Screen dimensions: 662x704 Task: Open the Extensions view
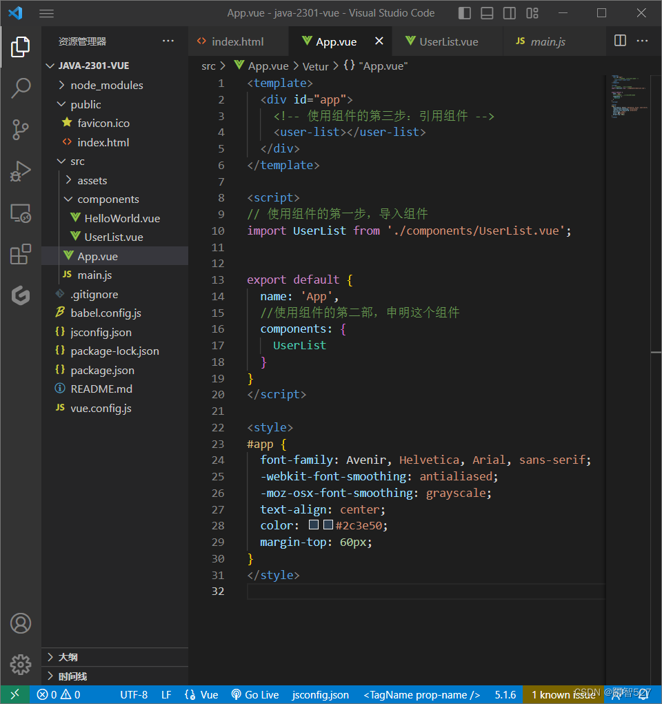pyautogui.click(x=20, y=254)
